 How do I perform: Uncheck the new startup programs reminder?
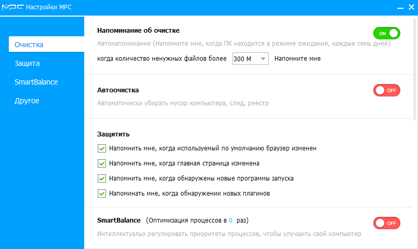pos(102,178)
